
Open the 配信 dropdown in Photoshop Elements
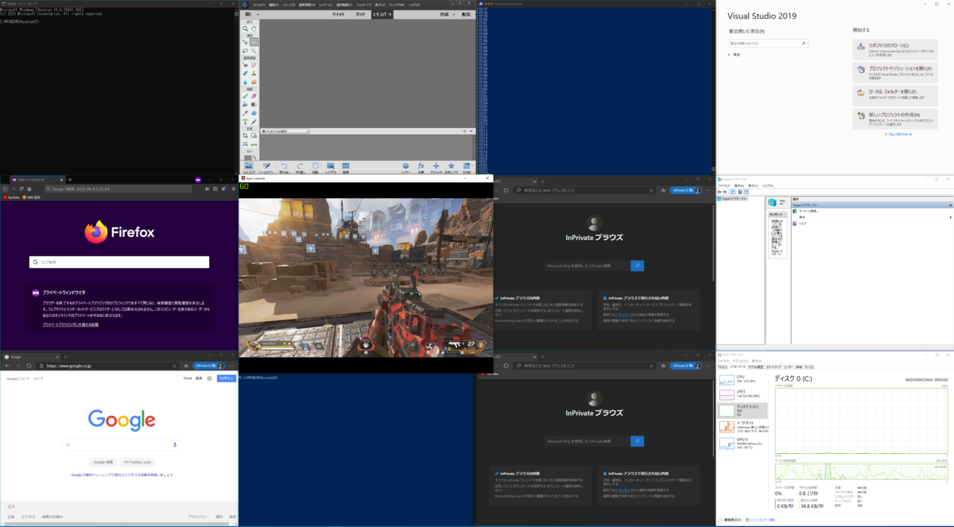469,14
